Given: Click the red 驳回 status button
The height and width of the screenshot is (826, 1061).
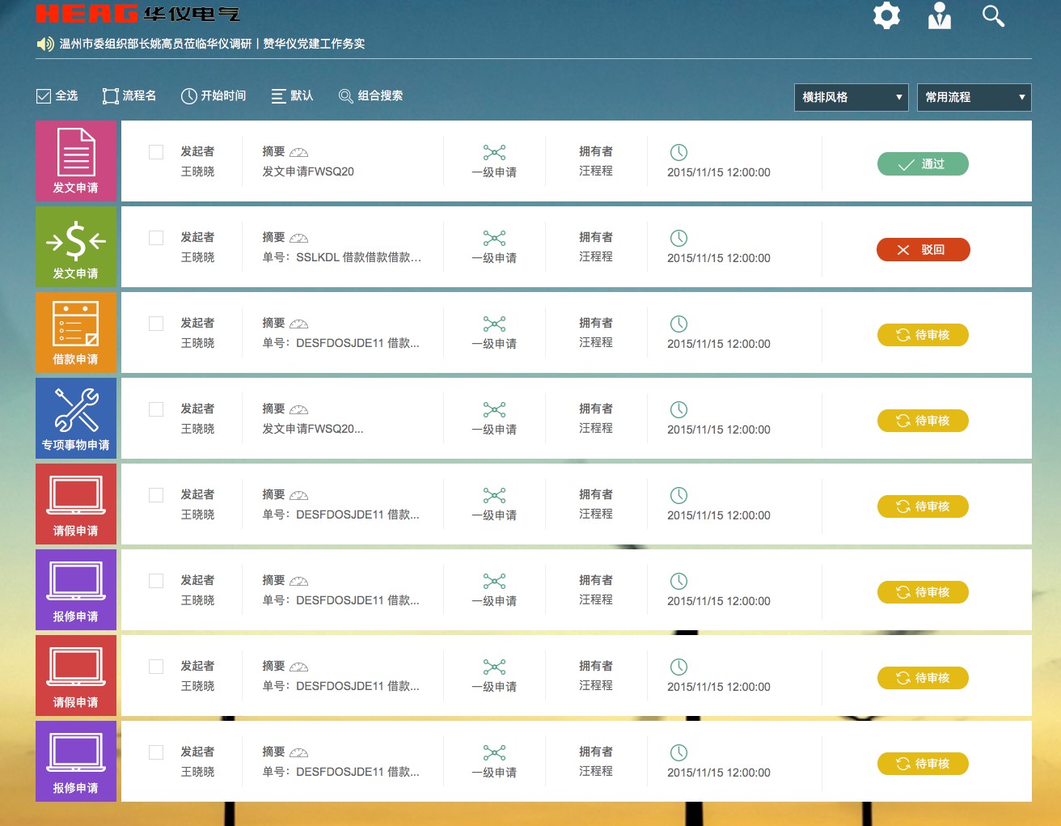Looking at the screenshot, I should [923, 249].
